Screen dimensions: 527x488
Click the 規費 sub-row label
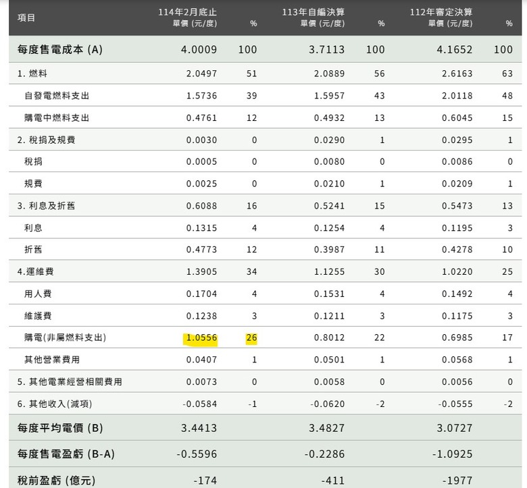[x=33, y=184]
